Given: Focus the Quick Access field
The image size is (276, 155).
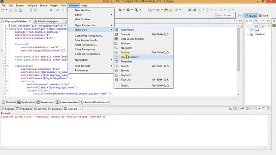Looking at the screenshot, I should click(225, 15).
